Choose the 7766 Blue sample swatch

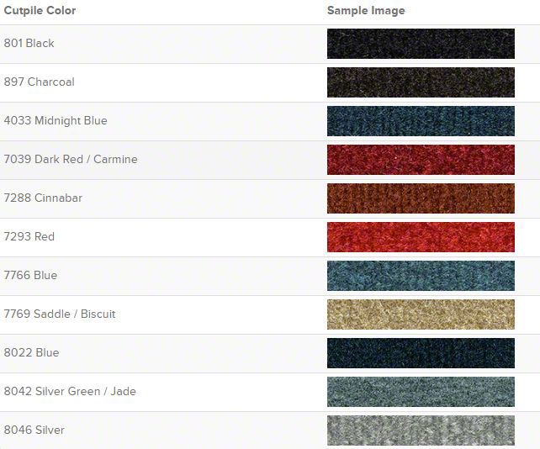(x=421, y=276)
